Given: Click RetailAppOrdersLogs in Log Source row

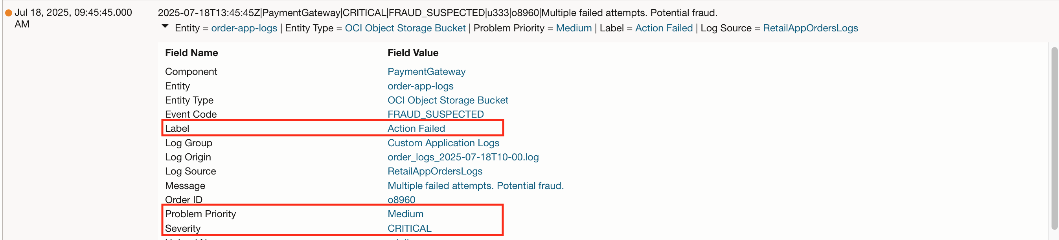Looking at the screenshot, I should [x=435, y=171].
